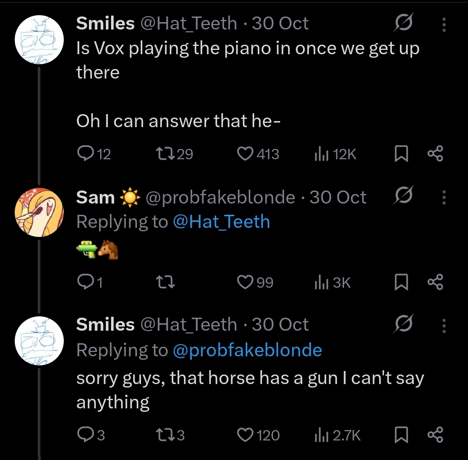Viewport: 468px width, 460px height.
Task: Open the @probfakeblonde mention link
Action: click(247, 350)
